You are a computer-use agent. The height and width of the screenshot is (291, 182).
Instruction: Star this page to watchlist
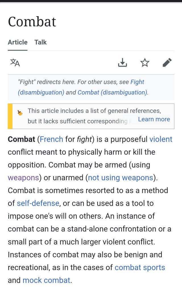point(145,62)
